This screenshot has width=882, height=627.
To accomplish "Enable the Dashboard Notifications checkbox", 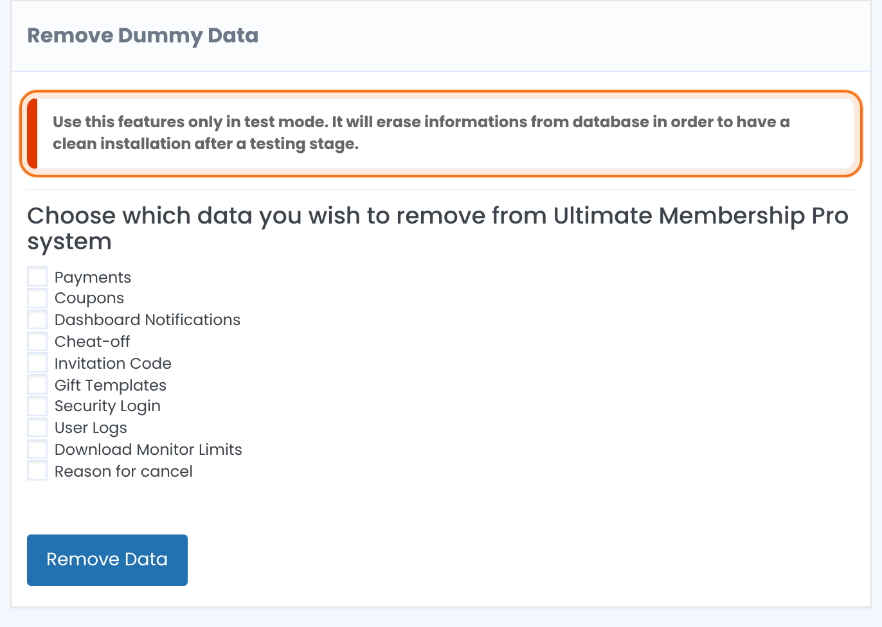I will (37, 320).
